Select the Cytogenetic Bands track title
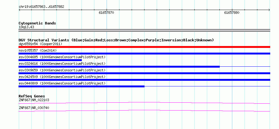279x129 pixels. point(37,23)
